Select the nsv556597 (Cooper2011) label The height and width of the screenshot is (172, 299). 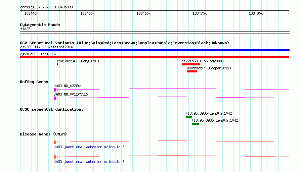[x=209, y=68]
